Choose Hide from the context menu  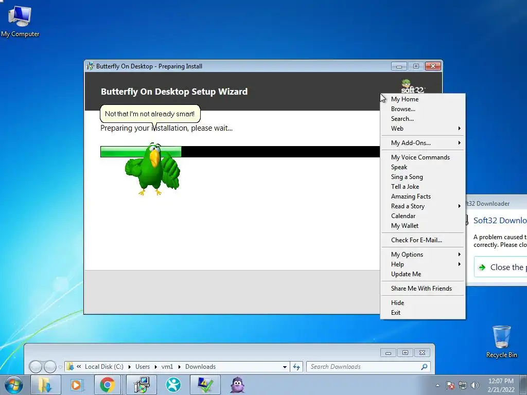pyautogui.click(x=423, y=302)
